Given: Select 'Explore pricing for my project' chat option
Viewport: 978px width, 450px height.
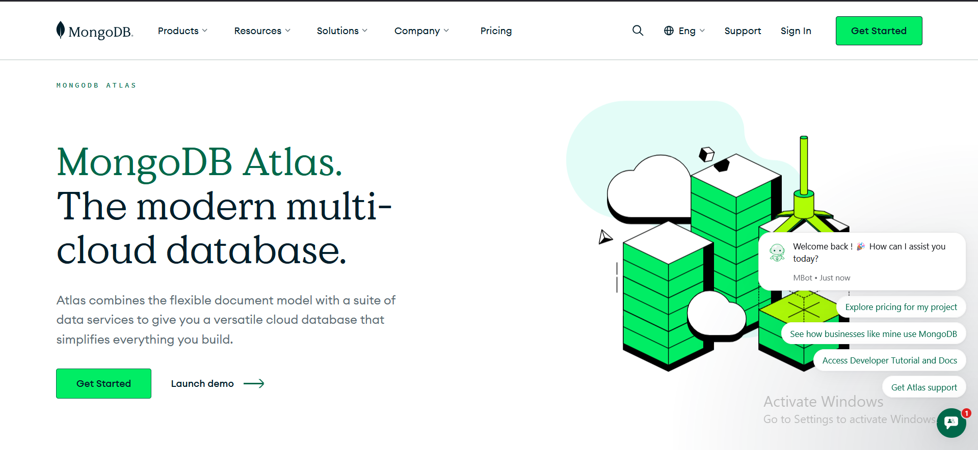Looking at the screenshot, I should (901, 307).
